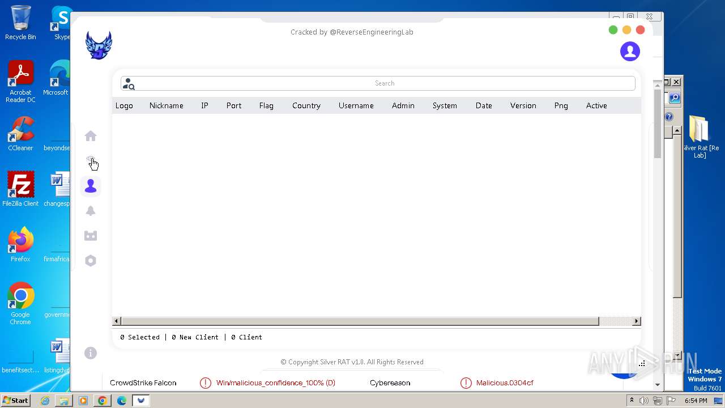Open the builder icon below the bell

pos(91,236)
